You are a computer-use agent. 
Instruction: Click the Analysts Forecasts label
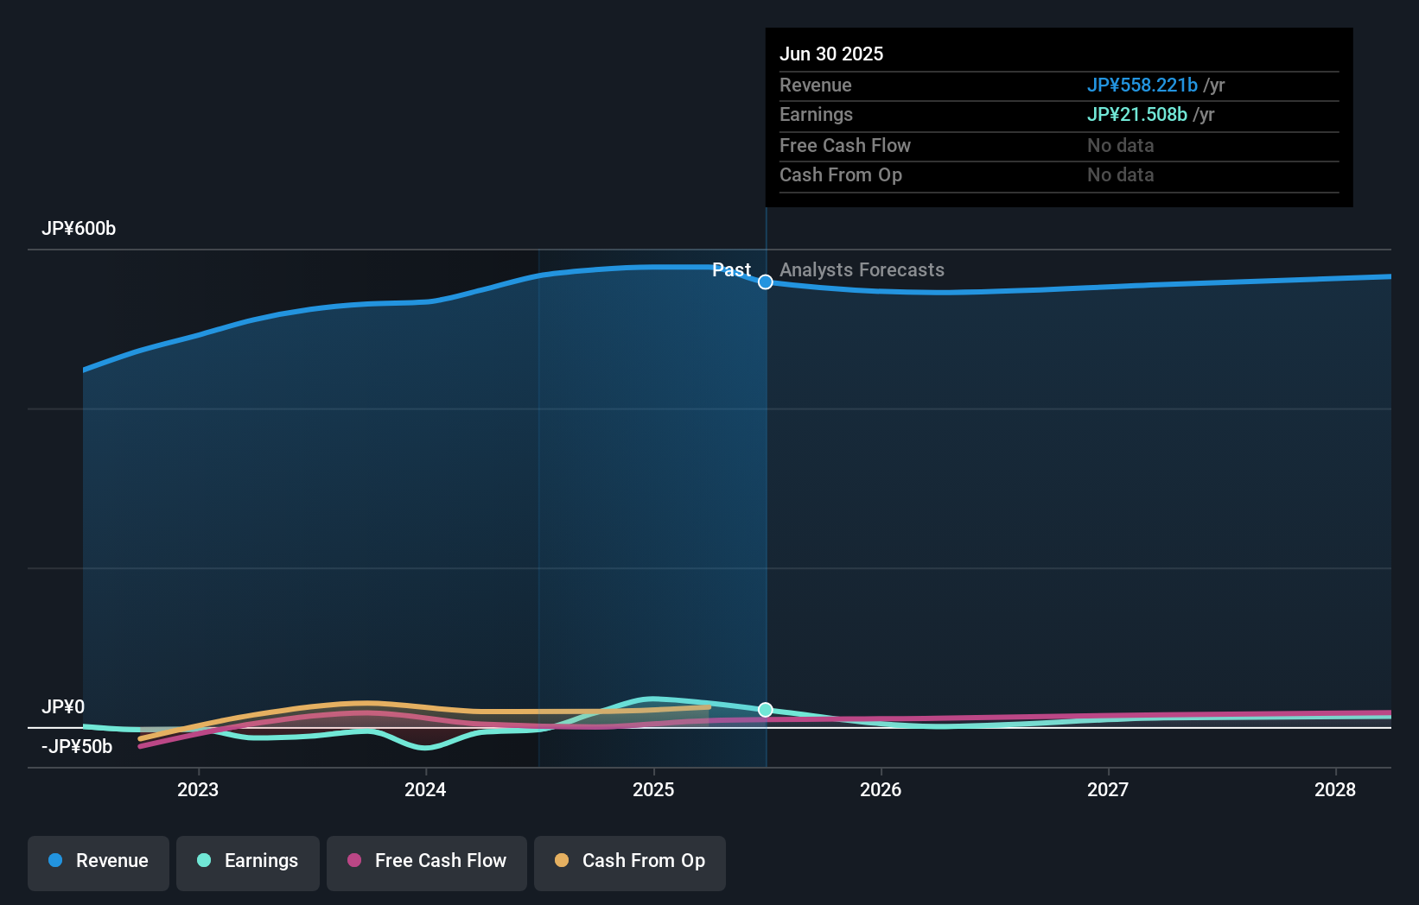862,269
